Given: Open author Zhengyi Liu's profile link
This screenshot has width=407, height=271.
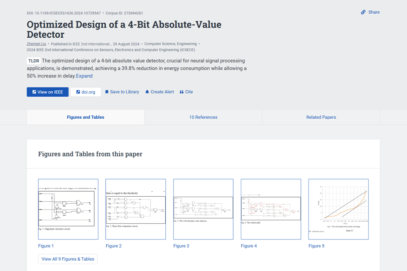Looking at the screenshot, I should click(x=37, y=44).
